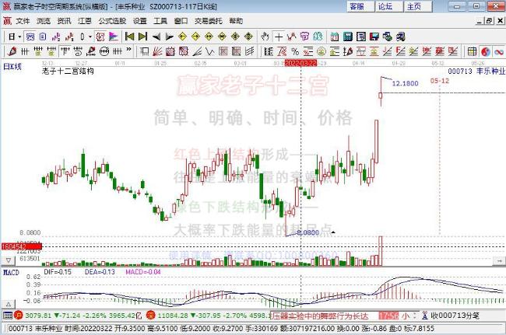The width and height of the screenshot is (506, 335).
Task: Click the 000713 丰乐种业 stock label
Action: (x=476, y=72)
